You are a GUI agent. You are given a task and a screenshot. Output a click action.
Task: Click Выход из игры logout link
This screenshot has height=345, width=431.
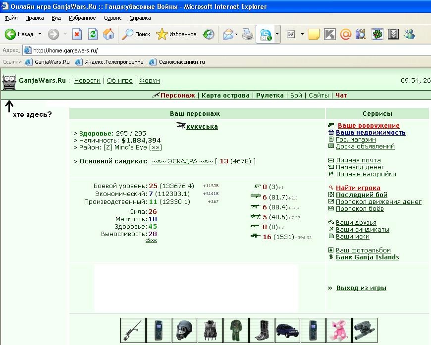tap(361, 288)
